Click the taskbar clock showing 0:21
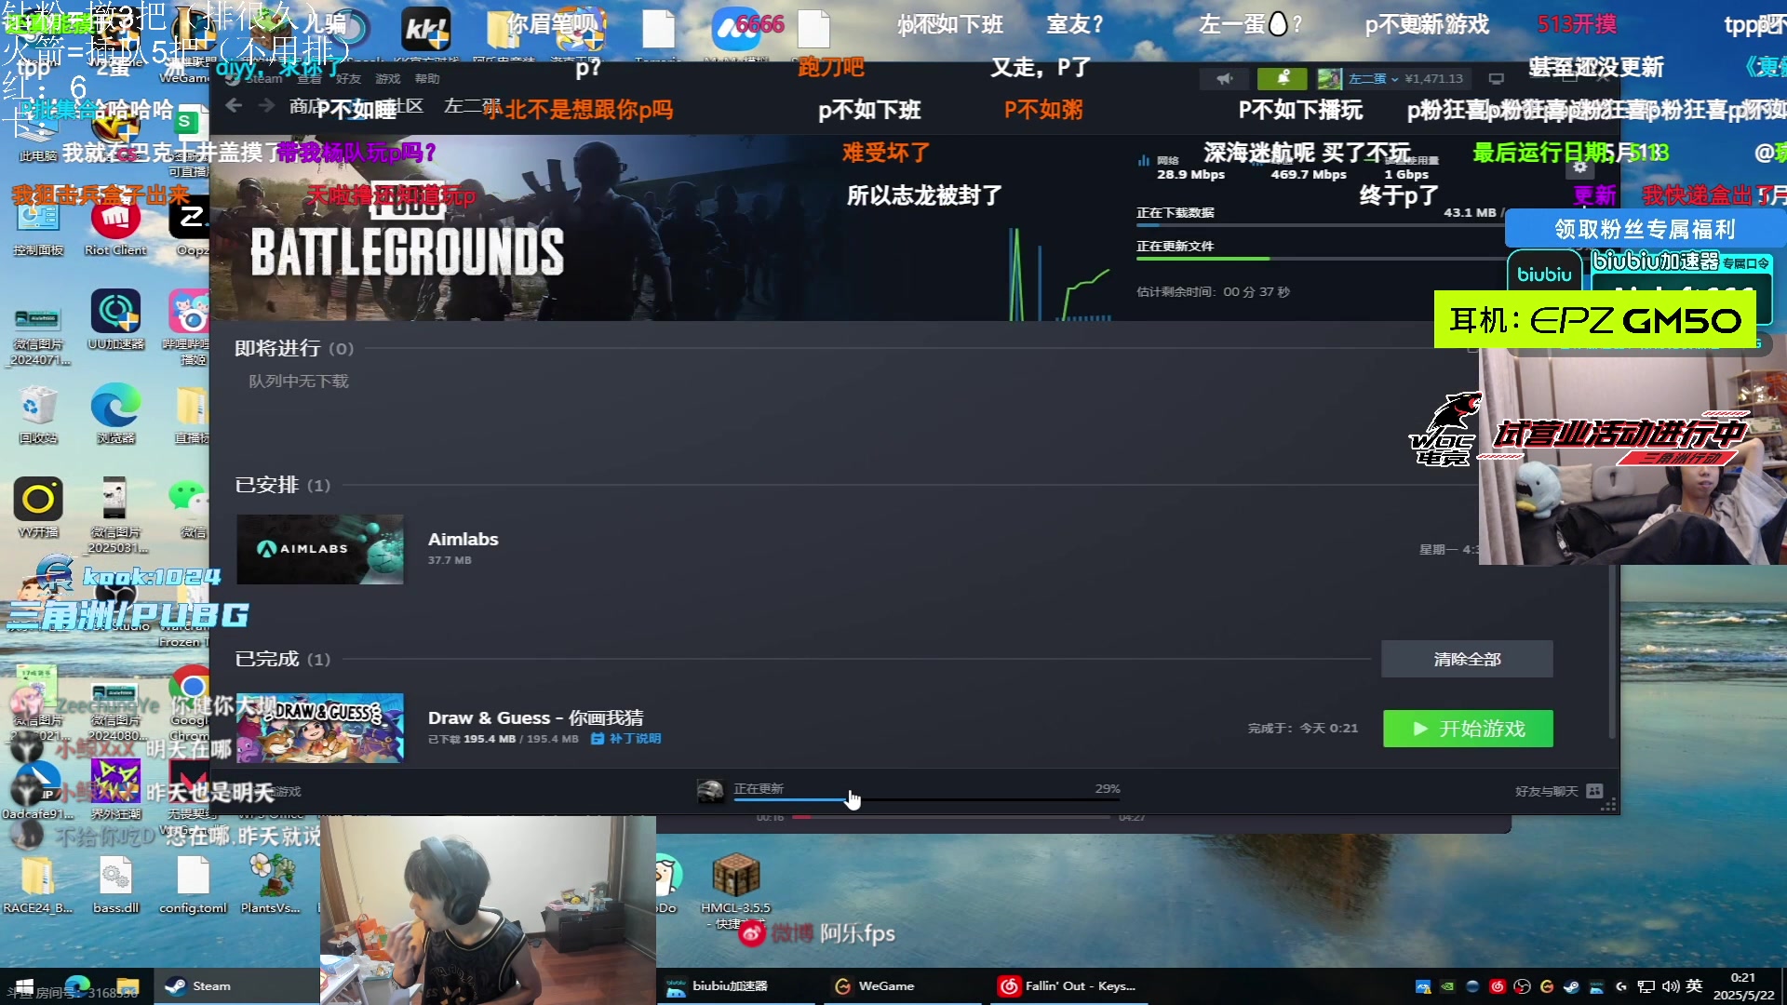Image resolution: width=1787 pixels, height=1005 pixels. pos(1743,986)
